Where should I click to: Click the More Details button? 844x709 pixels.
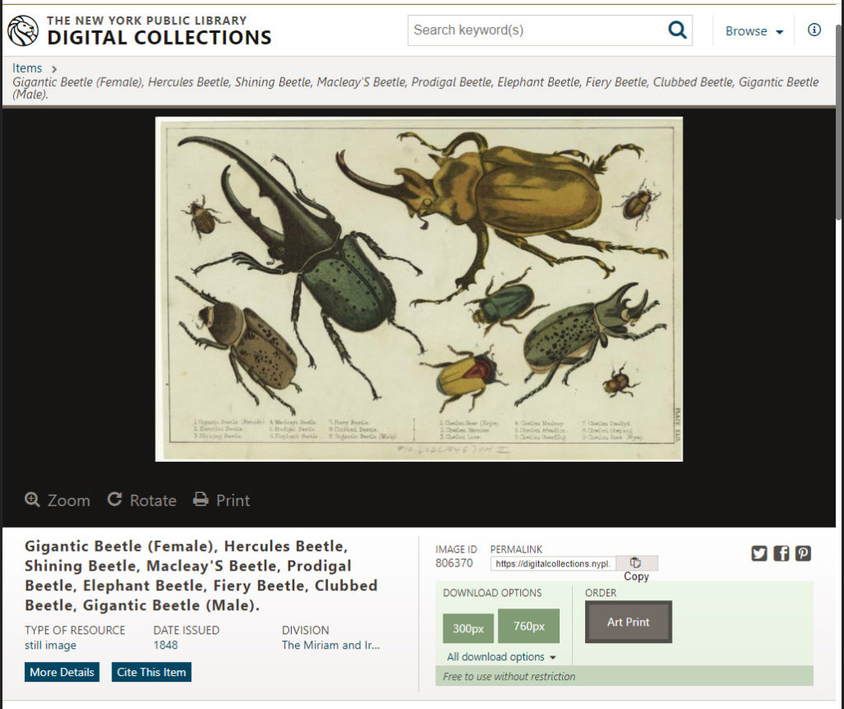[x=62, y=672]
